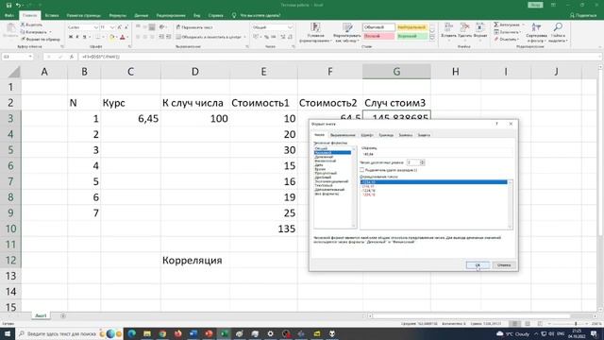Viewport: 604px width, 340px height.
Task: Switch to the Font tab in the Format Cells dialog
Action: tap(367, 135)
